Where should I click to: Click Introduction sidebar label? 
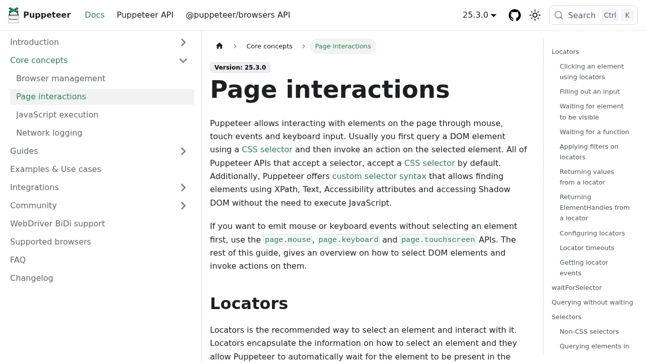click(34, 42)
